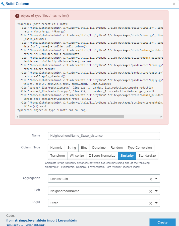
Task: Select Bins column type
Action: point(84,148)
